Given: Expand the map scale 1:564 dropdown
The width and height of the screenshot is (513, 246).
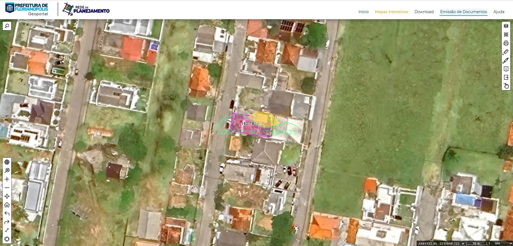Looking at the screenshot, I should pyautogui.click(x=510, y=243).
